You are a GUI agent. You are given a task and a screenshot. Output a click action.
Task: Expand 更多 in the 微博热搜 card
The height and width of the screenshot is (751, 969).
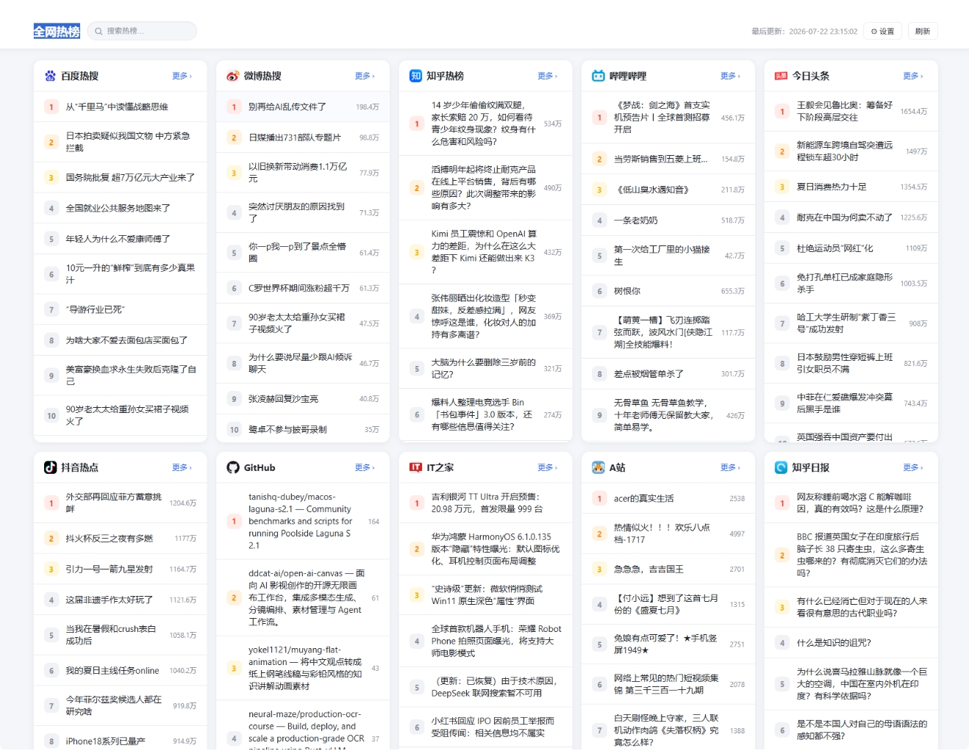tap(365, 76)
